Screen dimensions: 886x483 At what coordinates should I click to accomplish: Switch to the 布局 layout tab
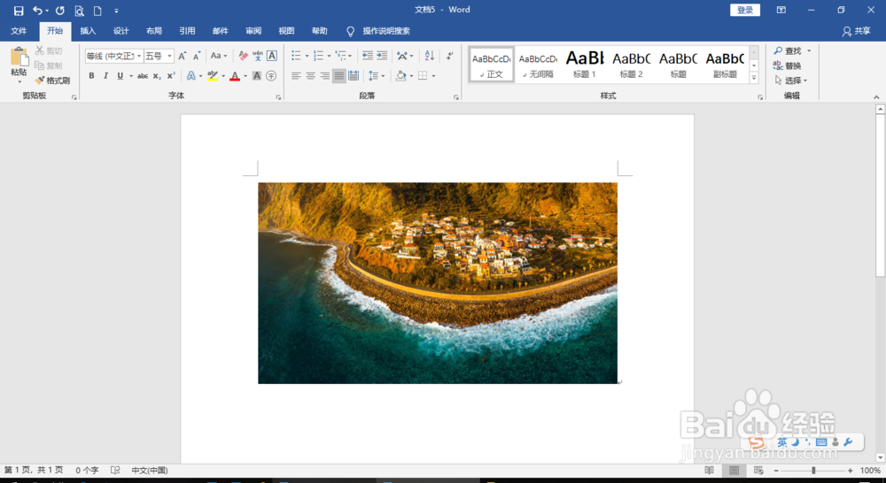click(x=153, y=31)
